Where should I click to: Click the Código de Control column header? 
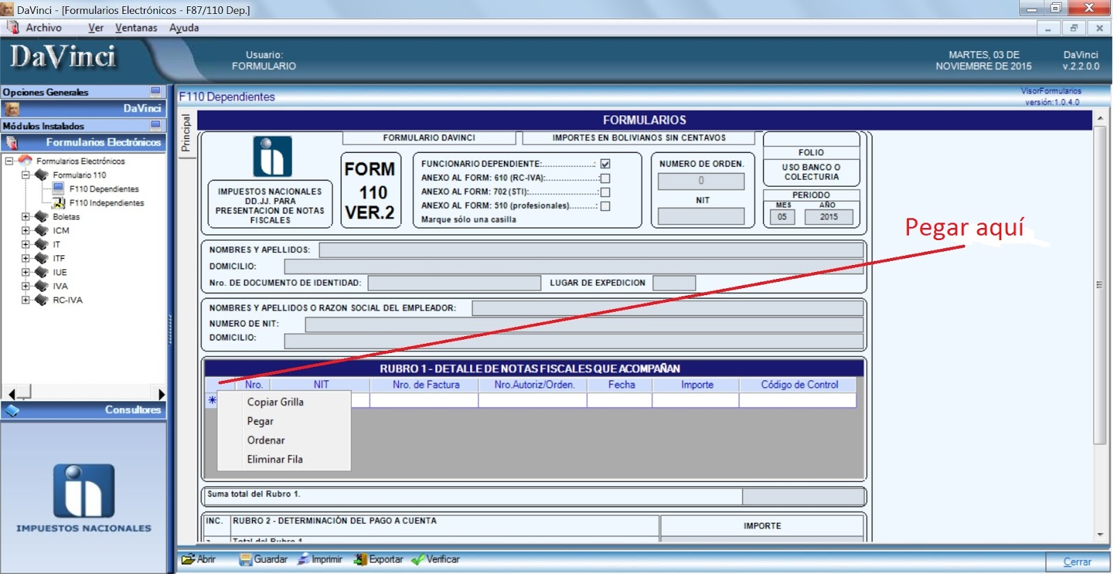798,385
